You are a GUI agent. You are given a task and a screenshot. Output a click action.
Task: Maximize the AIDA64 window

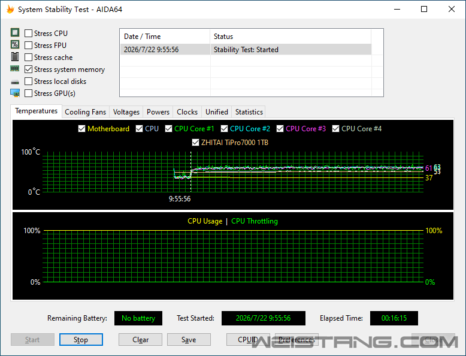424,9
